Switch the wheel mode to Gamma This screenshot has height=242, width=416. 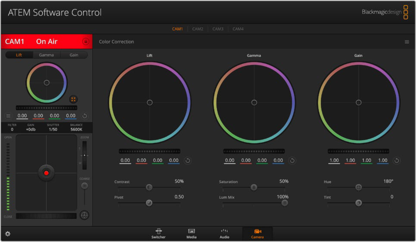46,55
